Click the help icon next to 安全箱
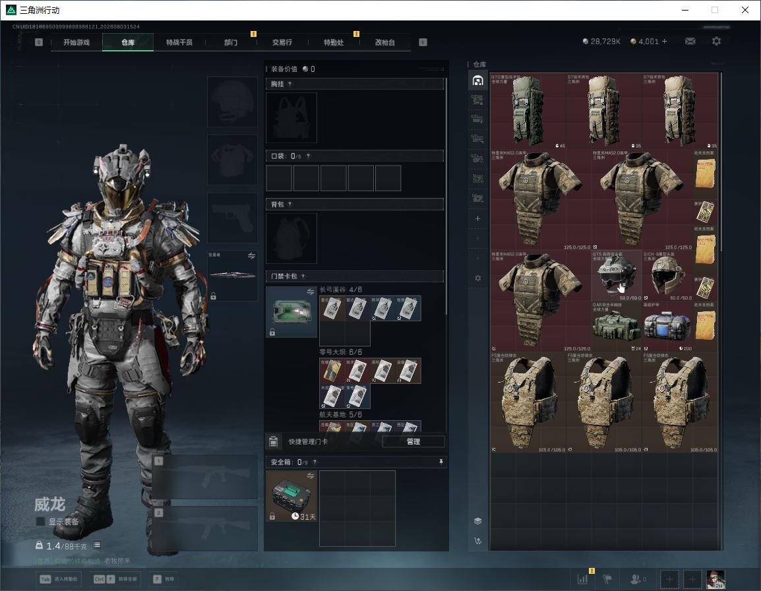This screenshot has width=761, height=591. pyautogui.click(x=315, y=462)
